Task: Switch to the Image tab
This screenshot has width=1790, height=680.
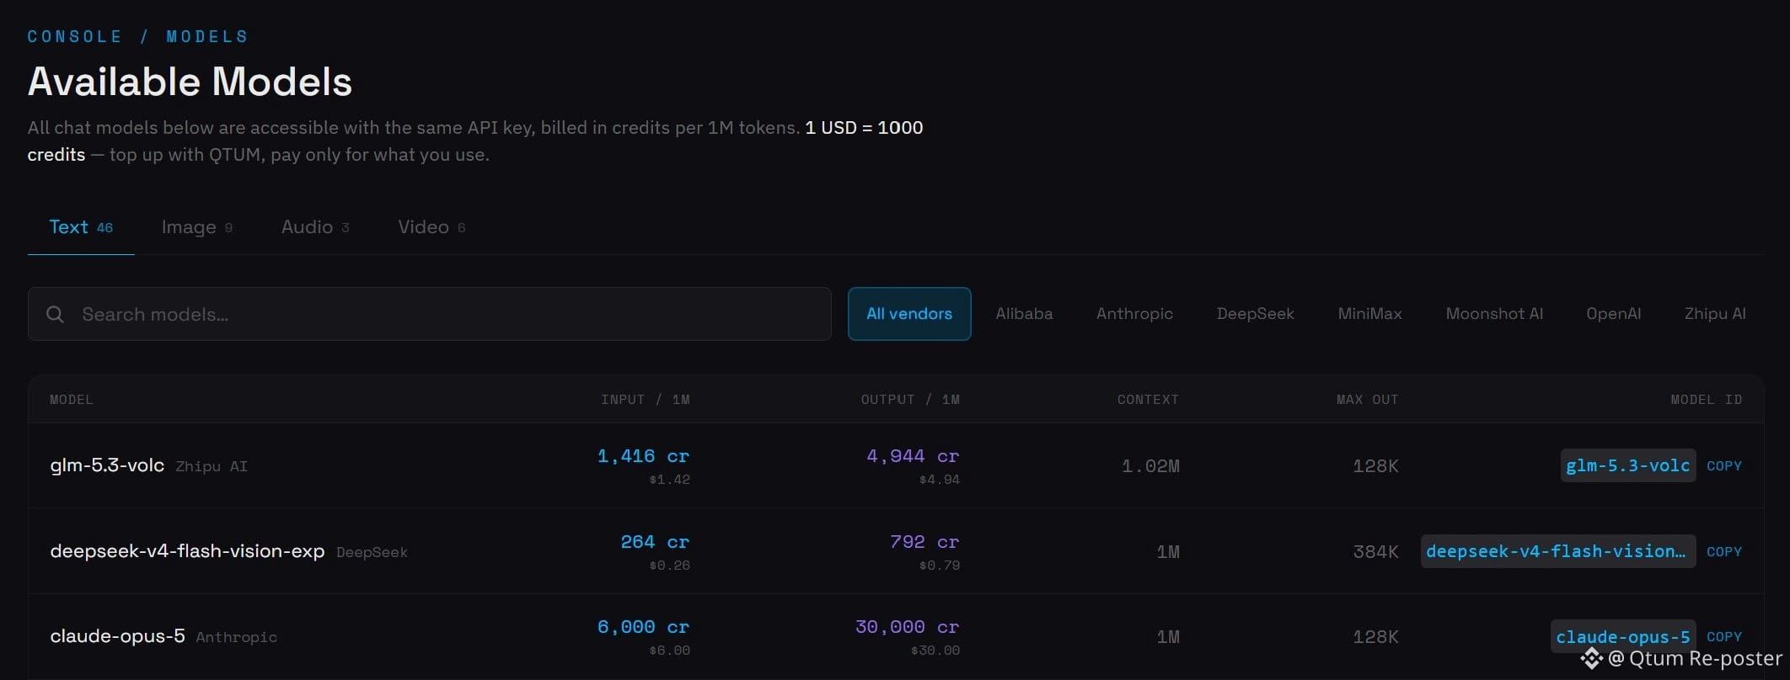Action: (197, 227)
